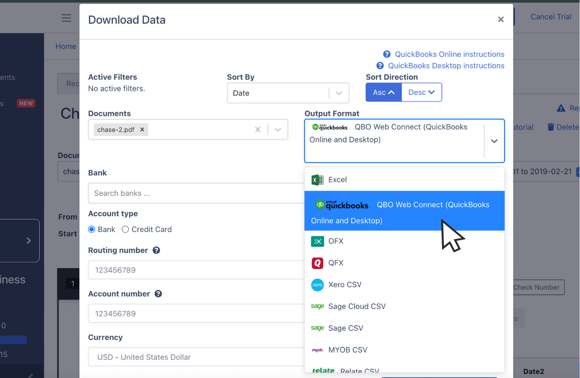Remove the chase-2.pdf document chip
Screen dimensions: 580x378
tap(141, 130)
